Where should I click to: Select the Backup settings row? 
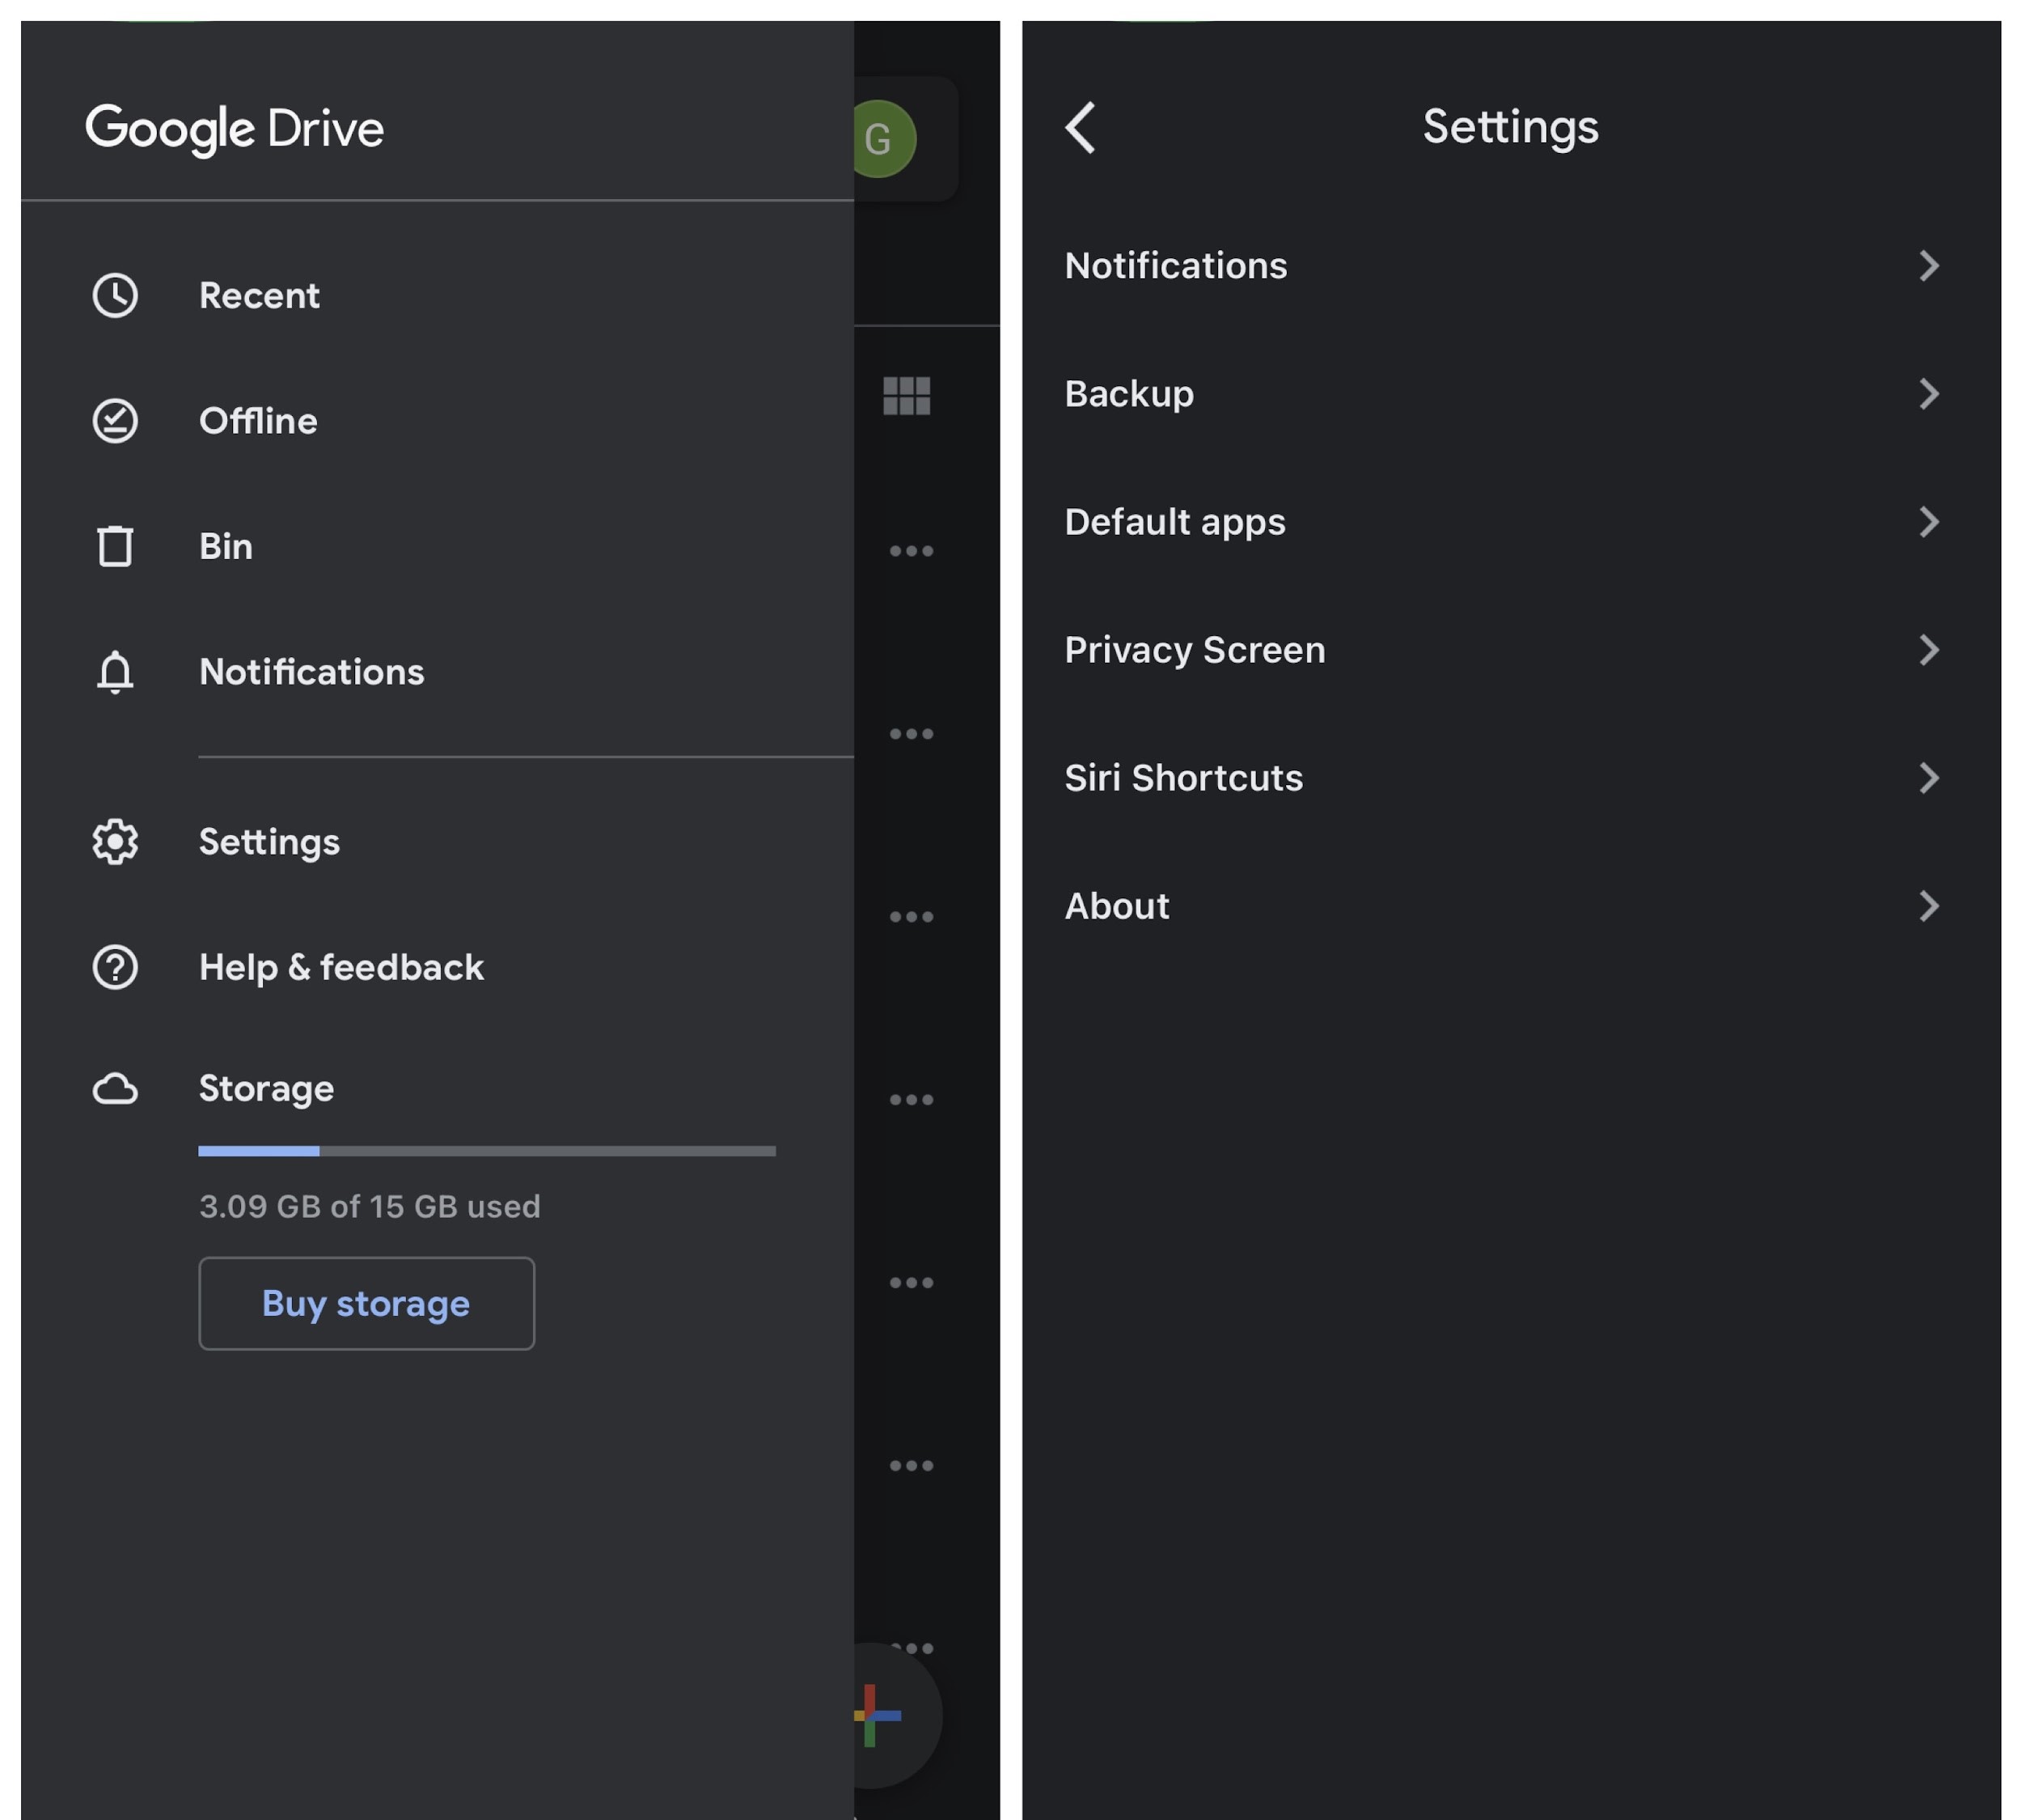(1510, 394)
